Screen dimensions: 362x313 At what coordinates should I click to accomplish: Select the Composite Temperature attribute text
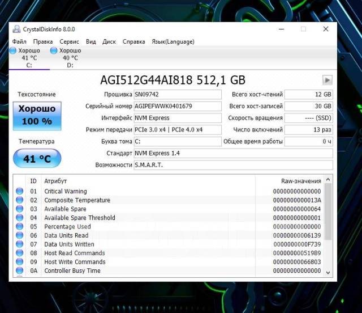coord(77,200)
